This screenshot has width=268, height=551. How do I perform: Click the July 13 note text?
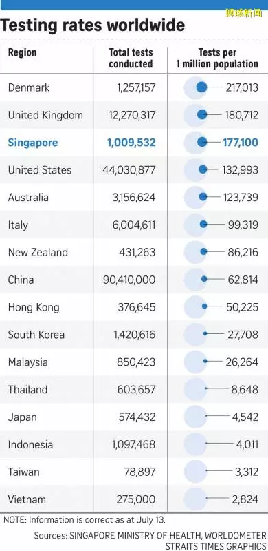85,519
